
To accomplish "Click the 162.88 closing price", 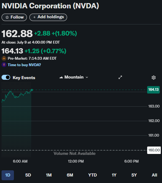I will pos(17,34).
